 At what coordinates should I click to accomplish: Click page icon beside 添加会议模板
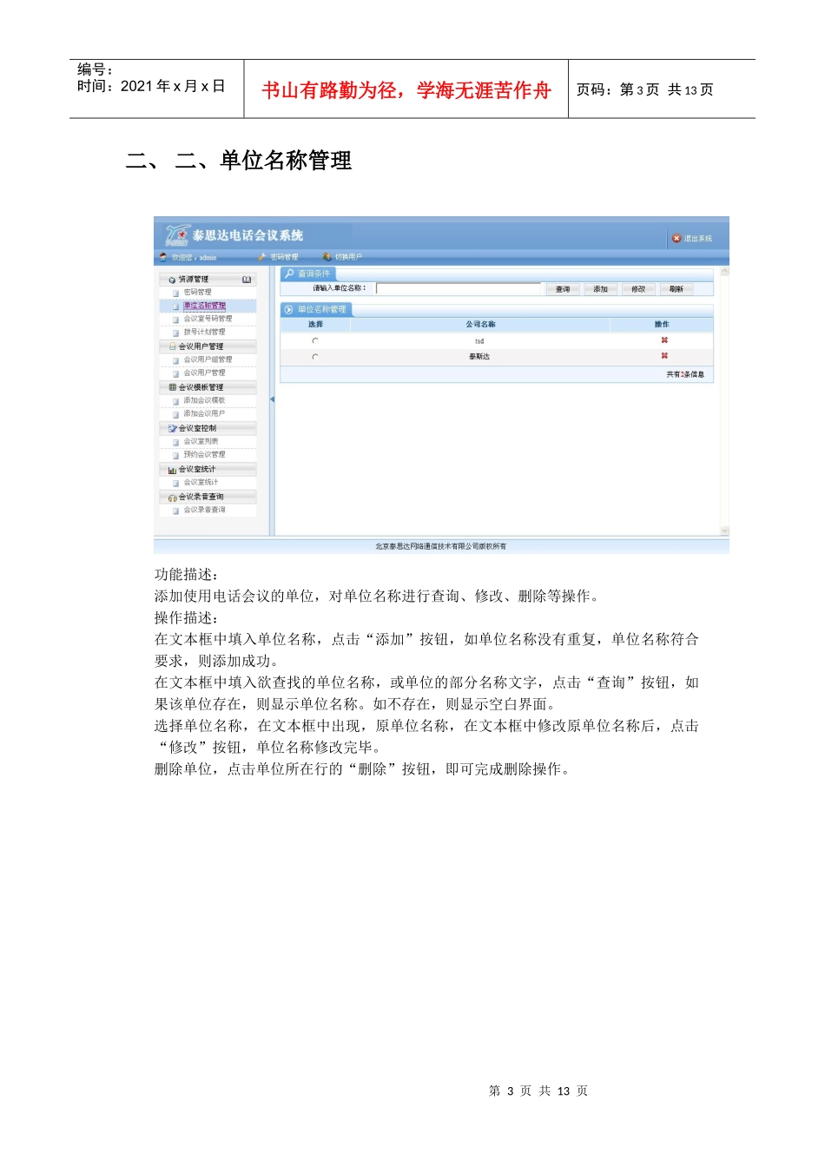175,401
